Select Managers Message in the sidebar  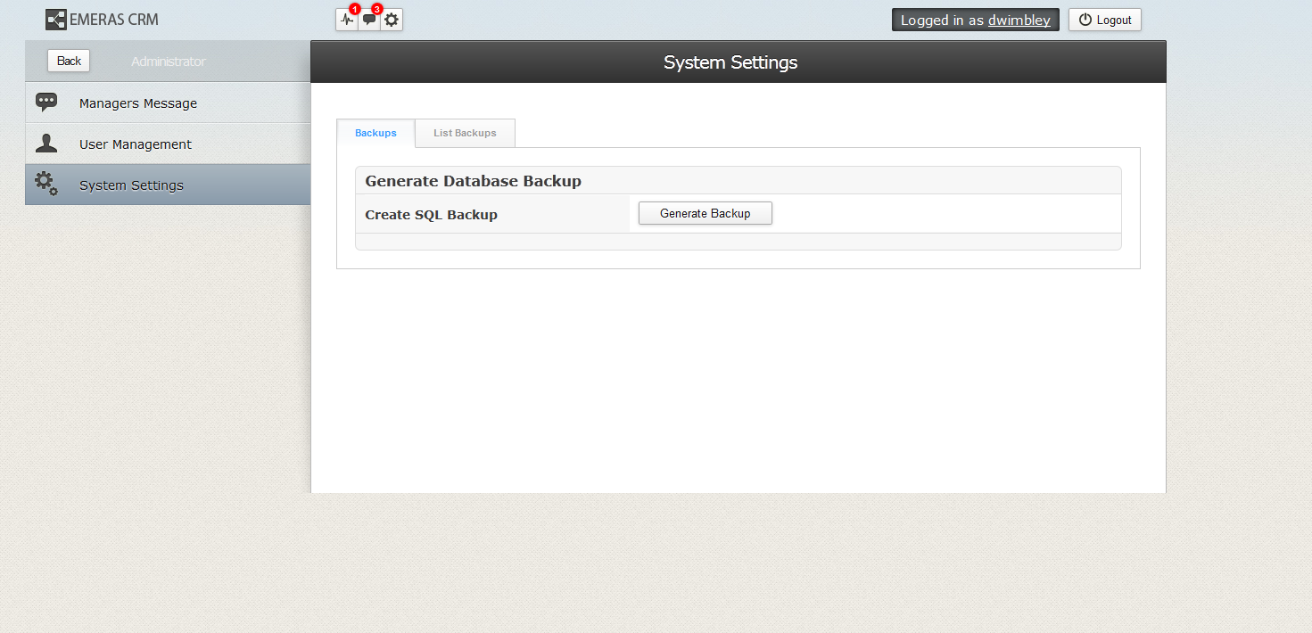[x=138, y=103]
